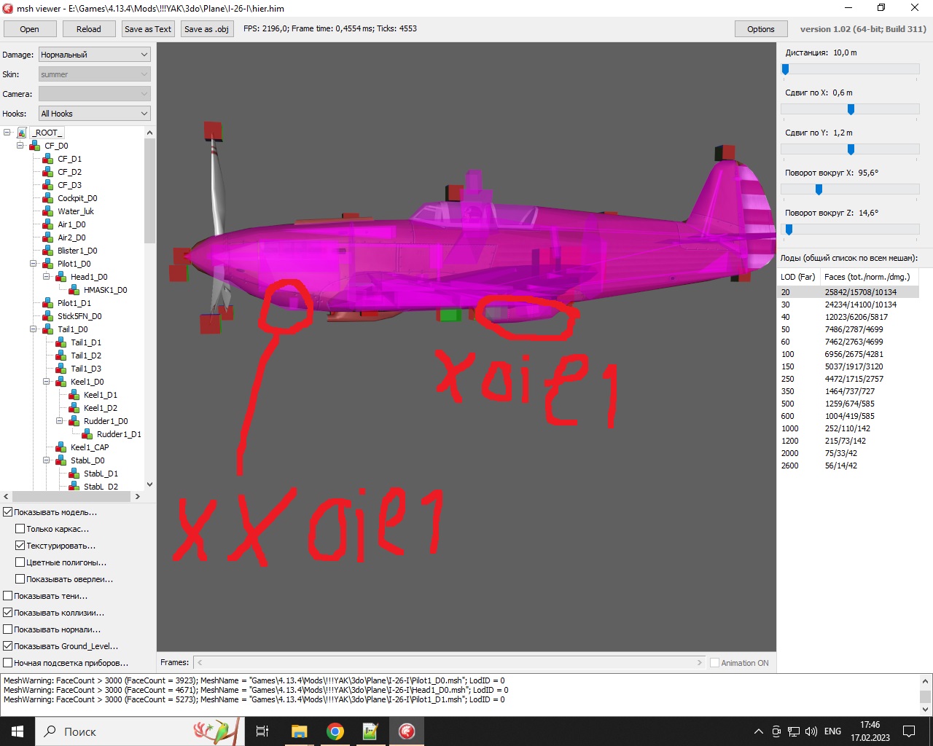Viewport: 933px width, 746px height.
Task: Click the Water_luk mesh icon
Action: [x=48, y=211]
